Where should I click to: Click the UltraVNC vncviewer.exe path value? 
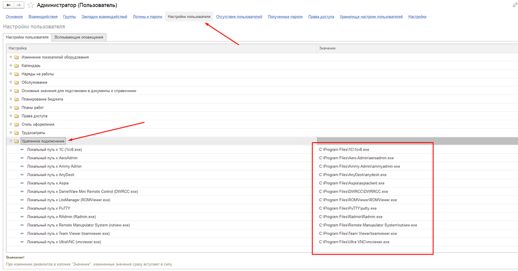click(x=354, y=242)
